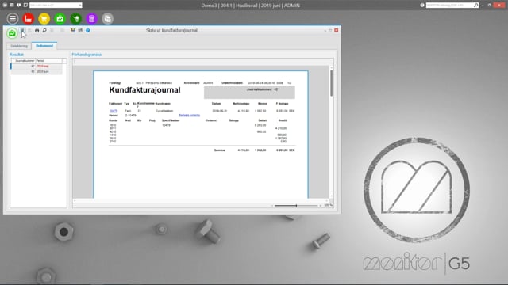Image resolution: width=508 pixels, height=285 pixels.
Task: Click the save icon under the cursor
Action: (x=22, y=30)
